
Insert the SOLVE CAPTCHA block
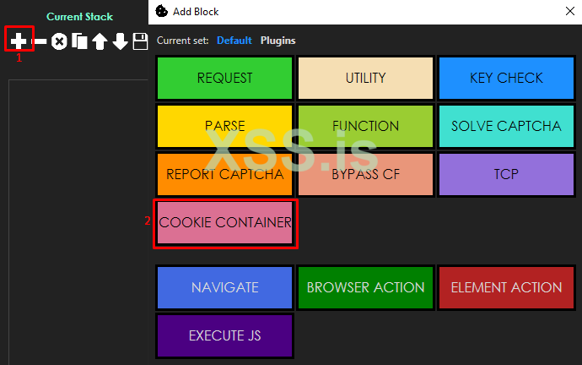click(x=506, y=127)
